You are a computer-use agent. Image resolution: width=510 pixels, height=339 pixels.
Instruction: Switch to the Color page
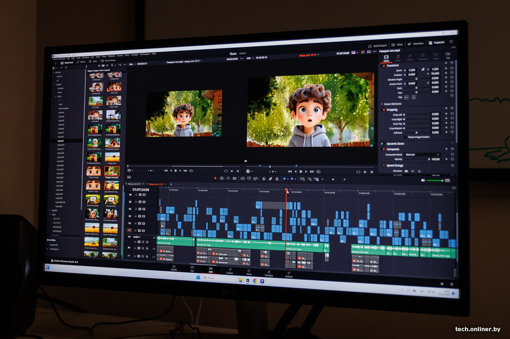tap(249, 272)
